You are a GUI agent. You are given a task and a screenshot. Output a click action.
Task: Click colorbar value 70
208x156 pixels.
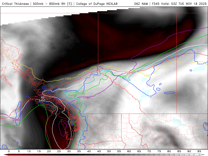[x=149, y=151]
